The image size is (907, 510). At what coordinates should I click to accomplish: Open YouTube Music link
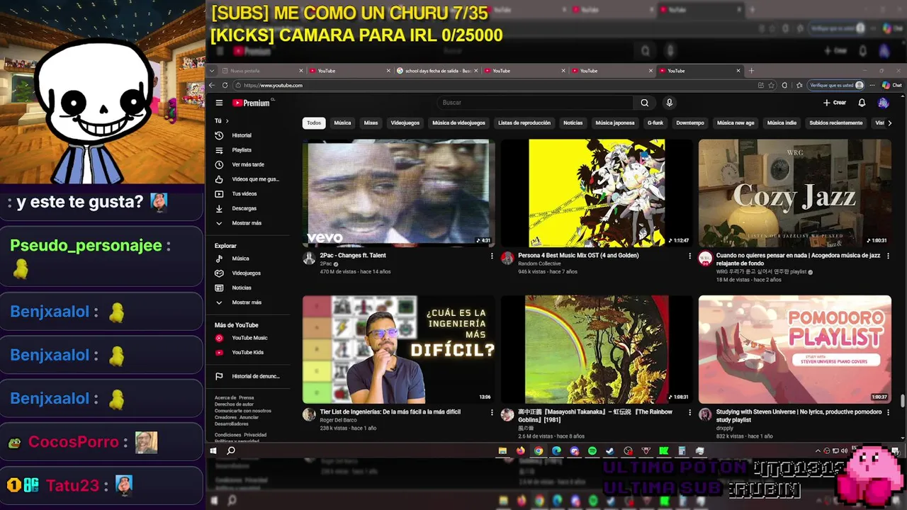tap(249, 338)
